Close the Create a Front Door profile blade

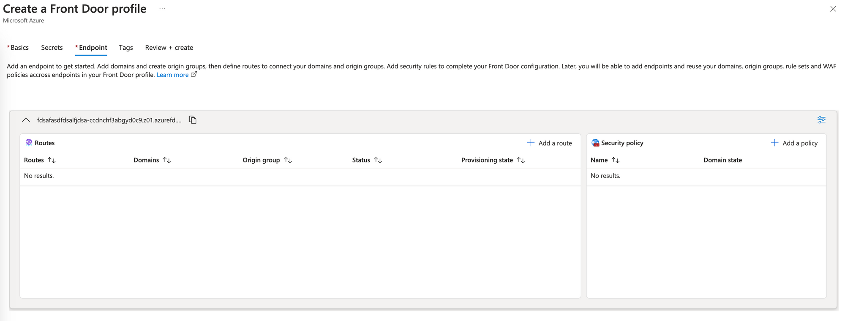(x=833, y=9)
